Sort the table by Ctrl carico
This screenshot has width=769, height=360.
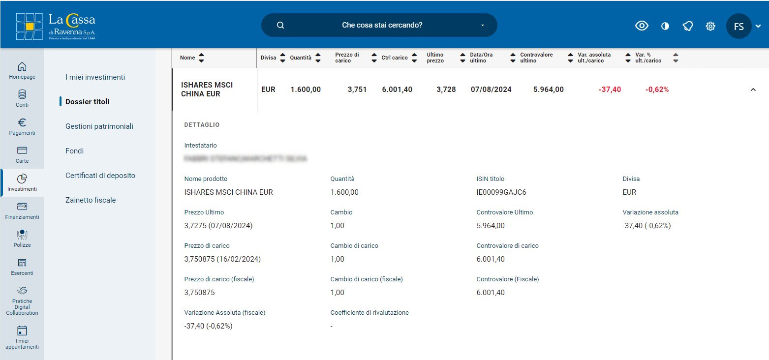pyautogui.click(x=414, y=58)
